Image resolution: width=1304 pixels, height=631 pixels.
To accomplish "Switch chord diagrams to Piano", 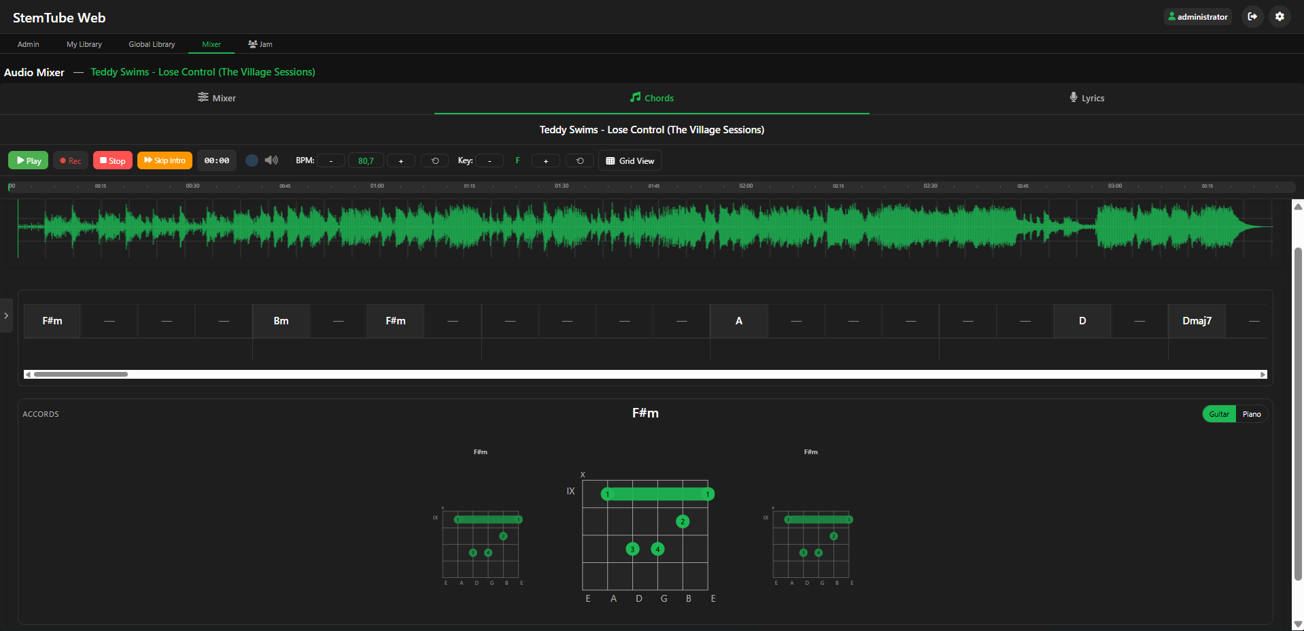I will click(x=1252, y=414).
